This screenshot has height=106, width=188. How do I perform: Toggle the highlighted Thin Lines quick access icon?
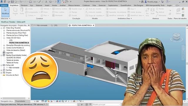pyautogui.click(x=59, y=2)
